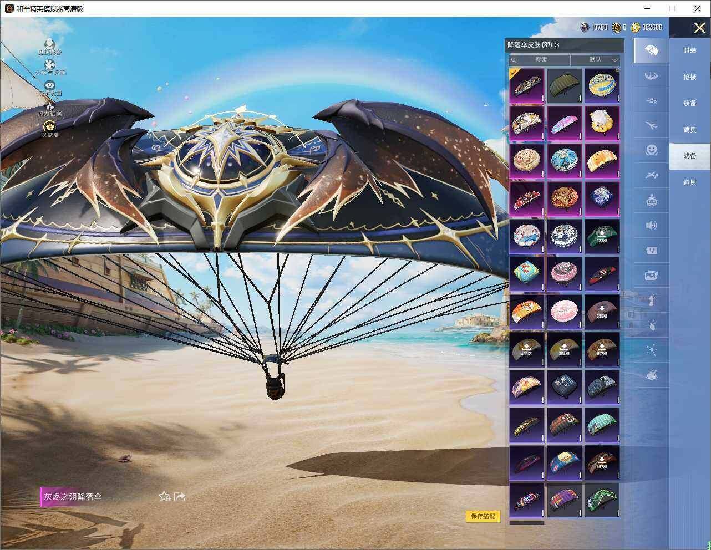Select the tapping hand category icon
The width and height of the screenshot is (711, 550).
pos(652,325)
